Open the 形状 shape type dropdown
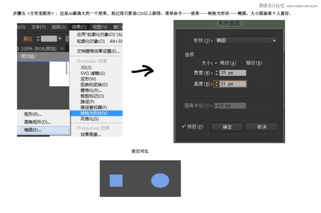The image size is (321, 213). [273, 40]
